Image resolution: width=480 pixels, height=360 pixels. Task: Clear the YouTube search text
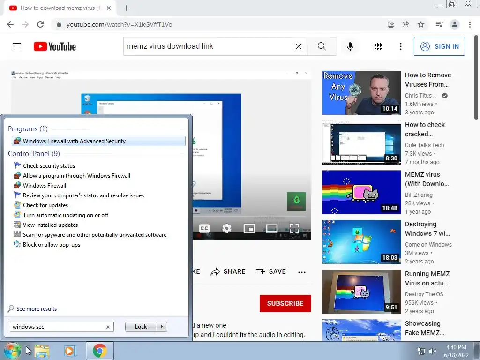point(299,46)
